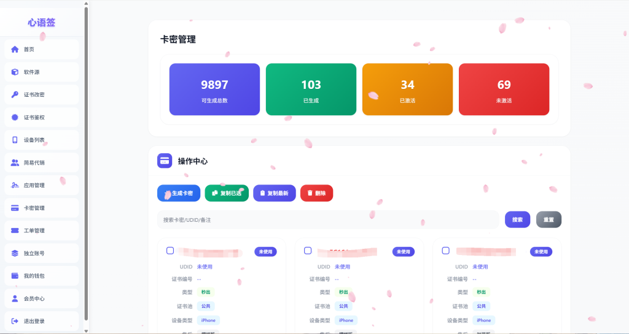
Task: Click the 未使用 badge on the middle card
Action: [404, 252]
